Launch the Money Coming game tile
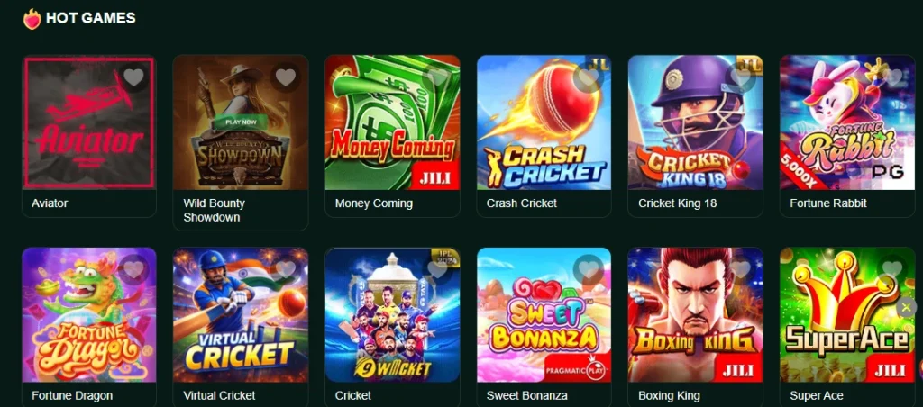The height and width of the screenshot is (407, 923). point(393,122)
